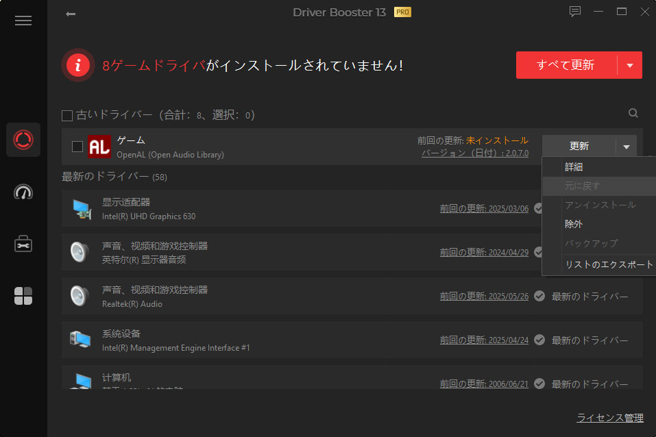The width and height of the screenshot is (656, 437).
Task: Open the ライセンス管理 link
Action: [610, 418]
